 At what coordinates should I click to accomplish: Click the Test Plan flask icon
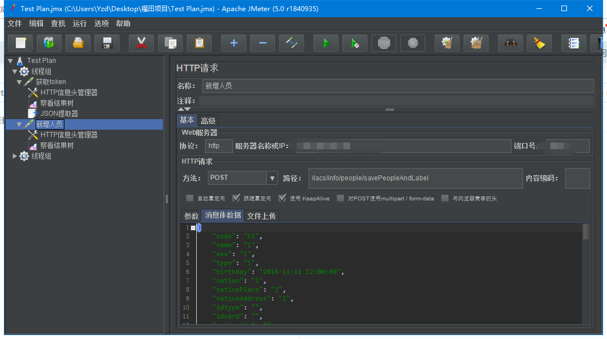click(x=20, y=61)
